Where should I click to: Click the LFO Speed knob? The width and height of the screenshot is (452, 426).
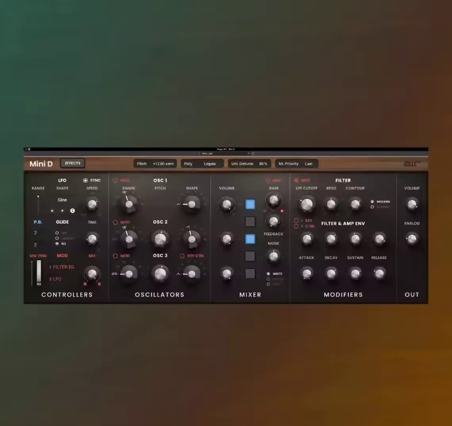tap(92, 204)
